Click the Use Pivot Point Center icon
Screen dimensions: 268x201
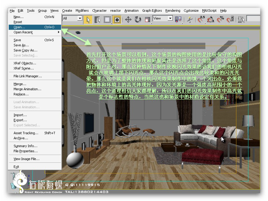(x=178, y=19)
